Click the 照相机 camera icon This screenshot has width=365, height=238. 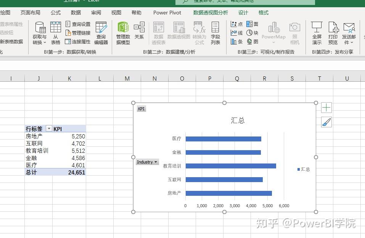(x=294, y=32)
